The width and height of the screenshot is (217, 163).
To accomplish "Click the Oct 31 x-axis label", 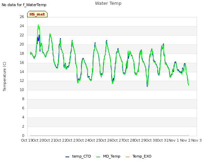I will click(162, 140).
